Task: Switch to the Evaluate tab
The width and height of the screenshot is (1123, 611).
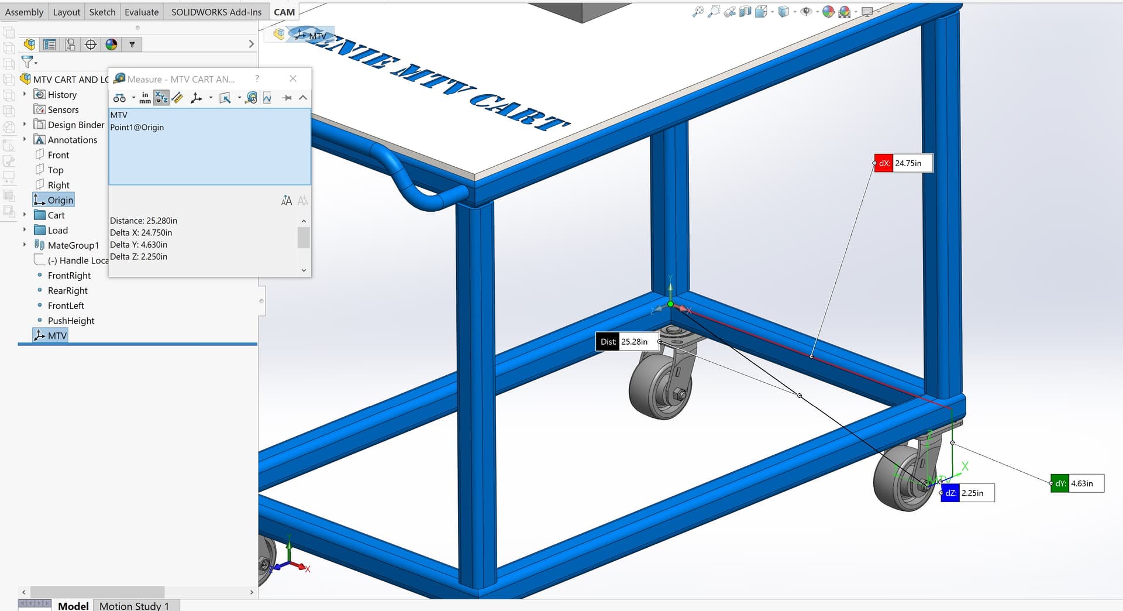Action: (142, 12)
